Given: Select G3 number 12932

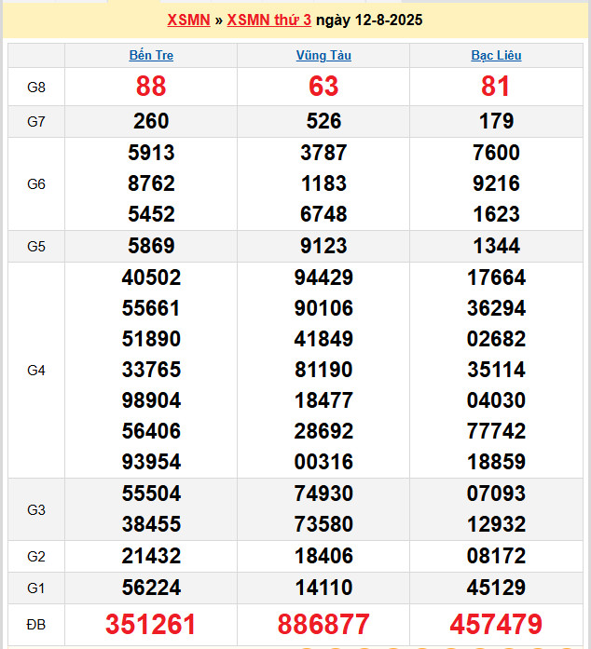Looking at the screenshot, I should pyautogui.click(x=496, y=524).
